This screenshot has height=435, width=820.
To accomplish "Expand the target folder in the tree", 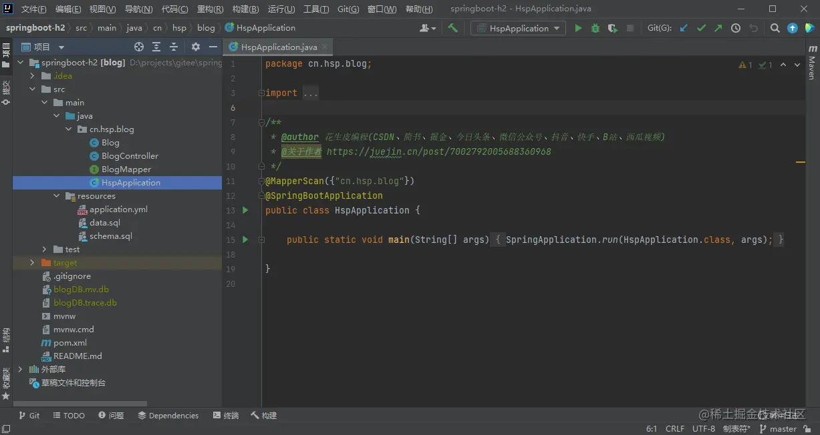I will click(32, 263).
